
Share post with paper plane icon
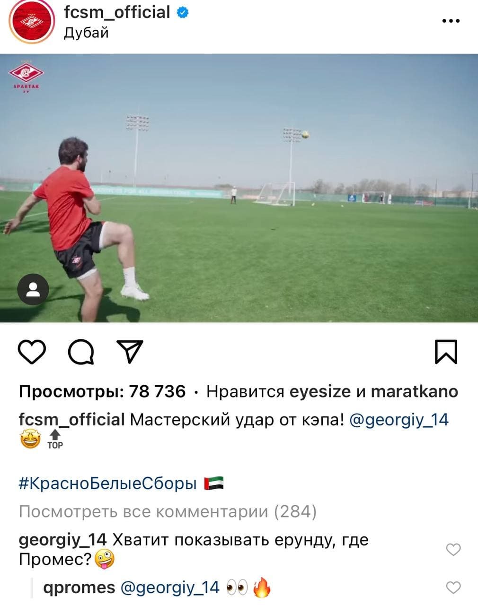pos(130,352)
